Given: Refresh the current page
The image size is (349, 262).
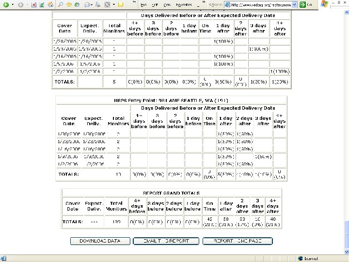Looking at the screenshot, I should 42,4.
